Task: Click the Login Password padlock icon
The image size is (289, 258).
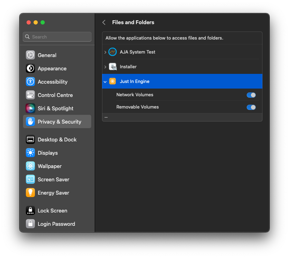Action: pos(30,224)
